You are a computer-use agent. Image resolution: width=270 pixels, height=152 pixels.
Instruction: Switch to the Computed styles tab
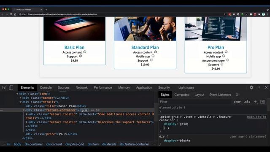click(182, 95)
